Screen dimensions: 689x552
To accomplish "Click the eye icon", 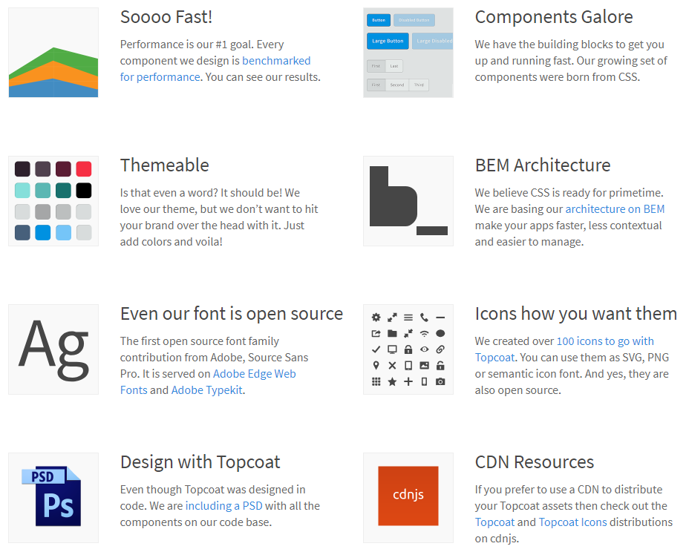I will pyautogui.click(x=424, y=349).
